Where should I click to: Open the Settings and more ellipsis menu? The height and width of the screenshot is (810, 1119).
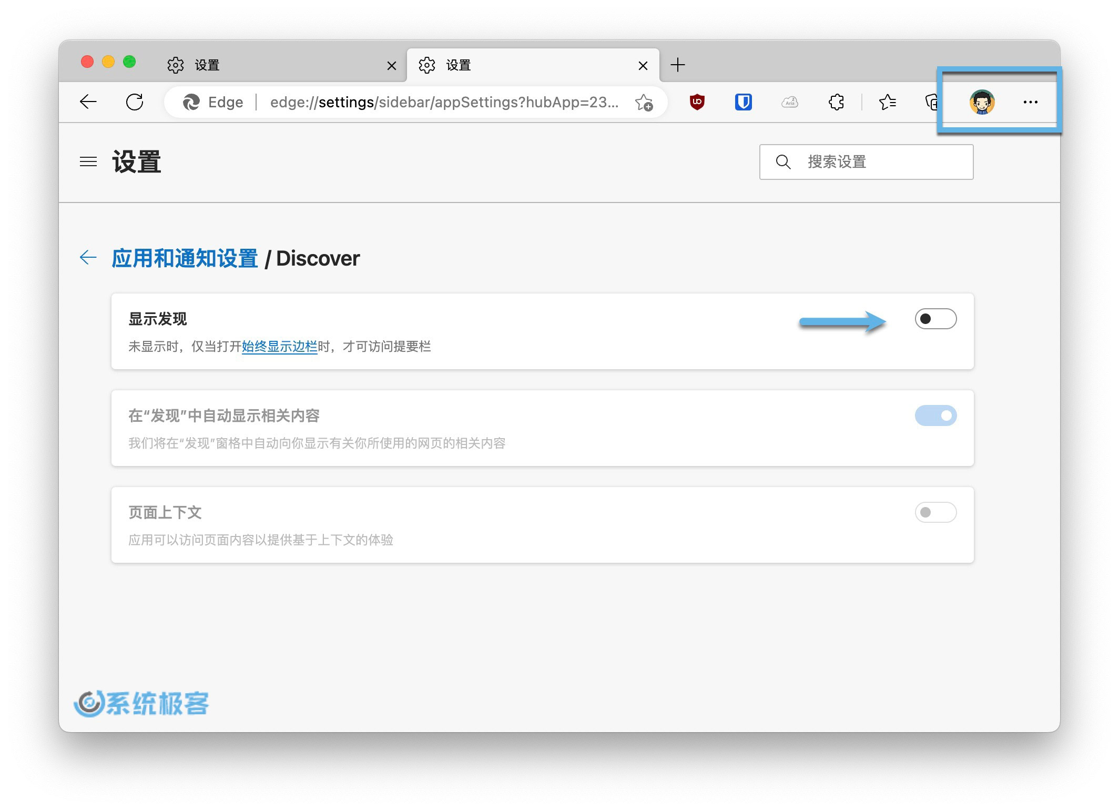(x=1030, y=102)
